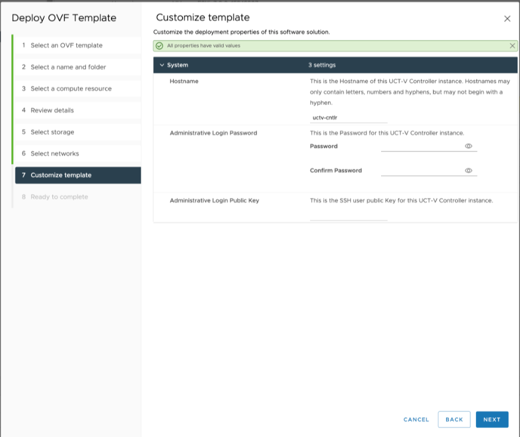Click into the Confirm Password field
The width and height of the screenshot is (520, 437).
tap(421, 171)
